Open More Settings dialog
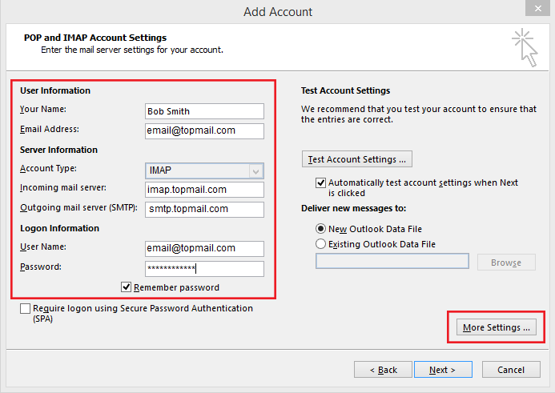Screen dimensions: 555x393 [x=497, y=327]
